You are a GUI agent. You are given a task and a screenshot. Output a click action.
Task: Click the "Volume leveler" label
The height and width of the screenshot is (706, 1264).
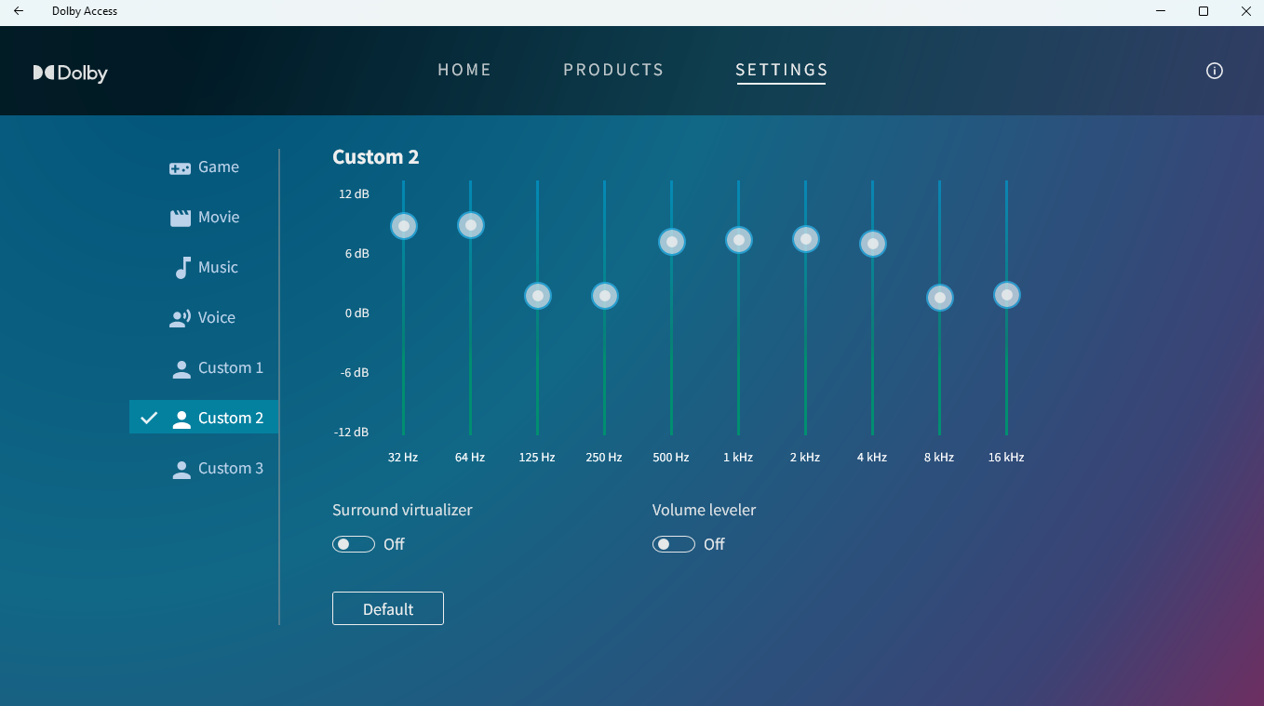coord(704,510)
